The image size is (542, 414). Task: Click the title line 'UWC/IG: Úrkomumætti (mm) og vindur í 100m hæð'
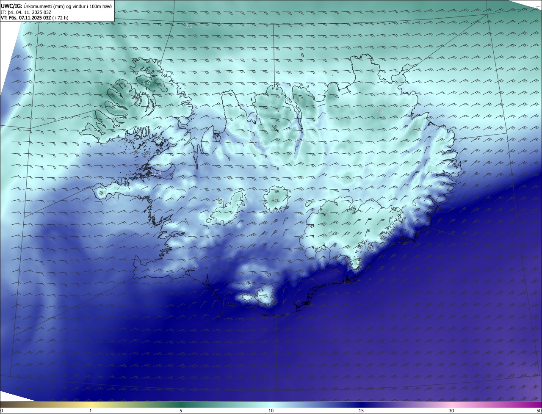(56, 6)
